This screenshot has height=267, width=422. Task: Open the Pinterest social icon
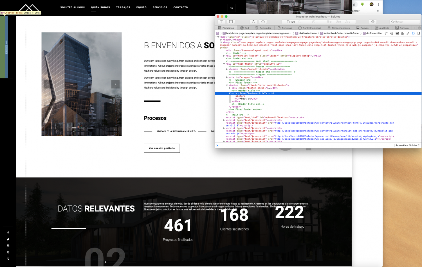pyautogui.click(x=8, y=252)
